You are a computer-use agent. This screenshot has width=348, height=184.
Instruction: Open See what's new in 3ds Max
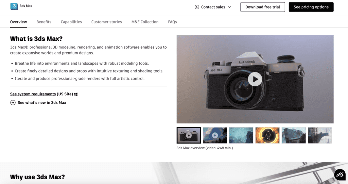pos(42,102)
